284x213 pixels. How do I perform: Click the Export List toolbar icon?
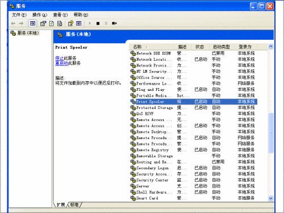[x=60, y=23]
